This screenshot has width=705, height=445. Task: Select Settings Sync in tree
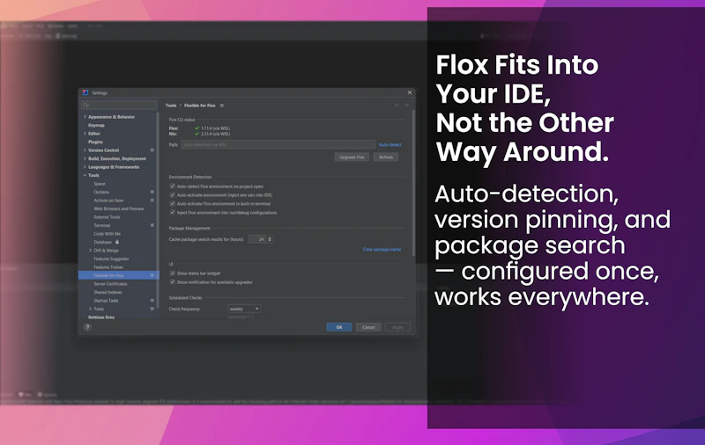tap(101, 317)
